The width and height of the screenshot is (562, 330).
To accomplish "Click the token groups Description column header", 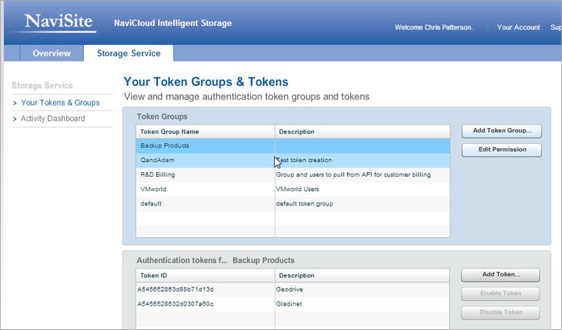I will click(x=296, y=131).
